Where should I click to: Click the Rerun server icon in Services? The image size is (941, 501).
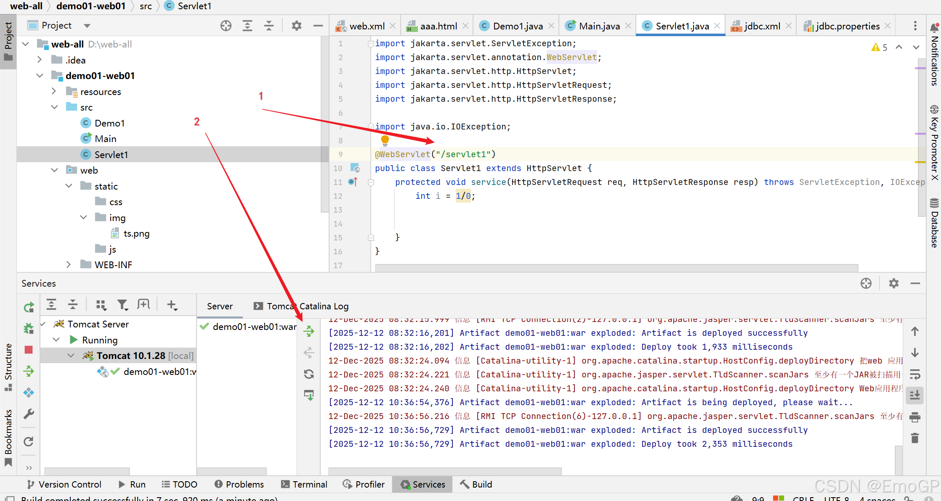tap(29, 307)
